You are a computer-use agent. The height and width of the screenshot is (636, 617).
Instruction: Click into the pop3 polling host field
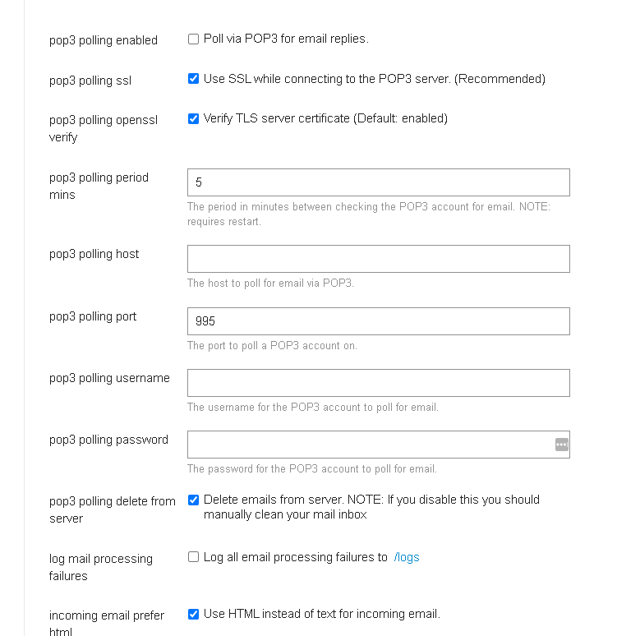(x=379, y=259)
